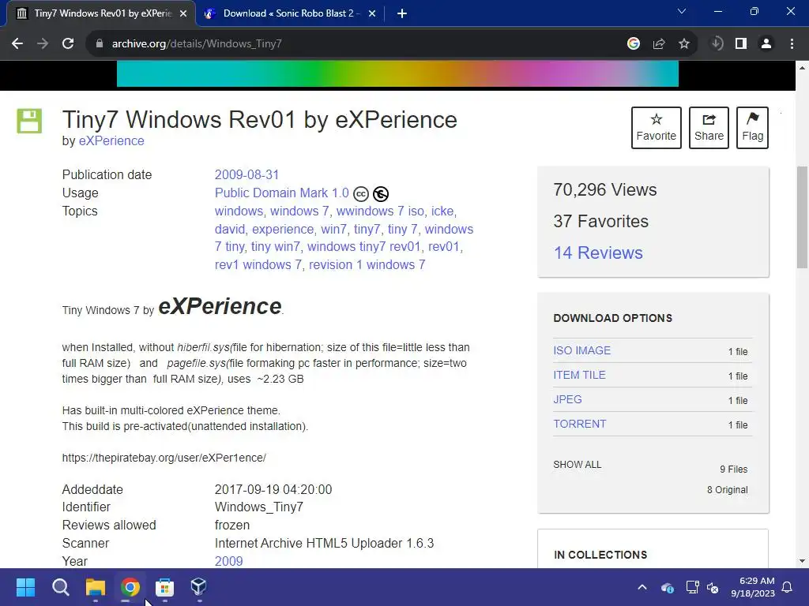This screenshot has width=809, height=606.
Task: Open the 'experience' topic link
Action: (283, 229)
